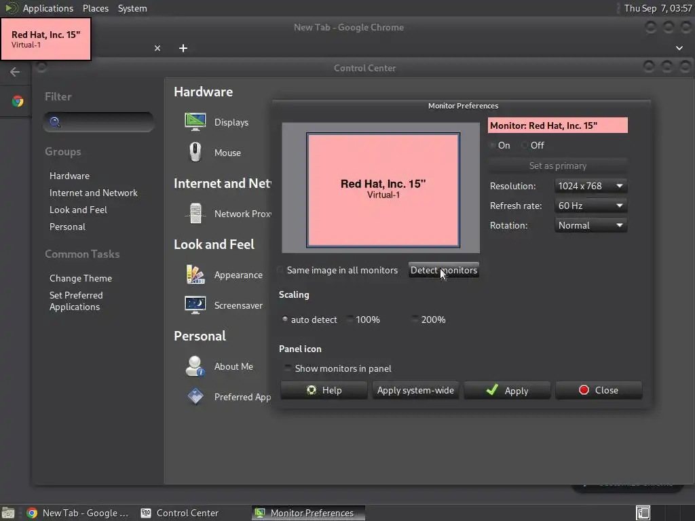Click the Close button in Monitor Preferences
The image size is (695, 521).
[x=599, y=390]
